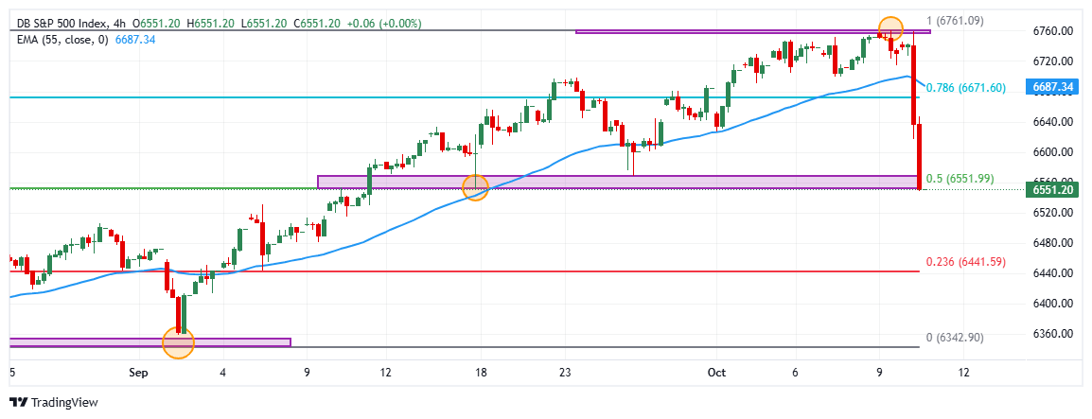
Task: Select the 0.5 (6551.99) Fibonacci label
Action: point(960,178)
